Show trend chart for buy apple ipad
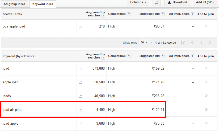This screenshot has height=131, width=219. coord(80,26)
